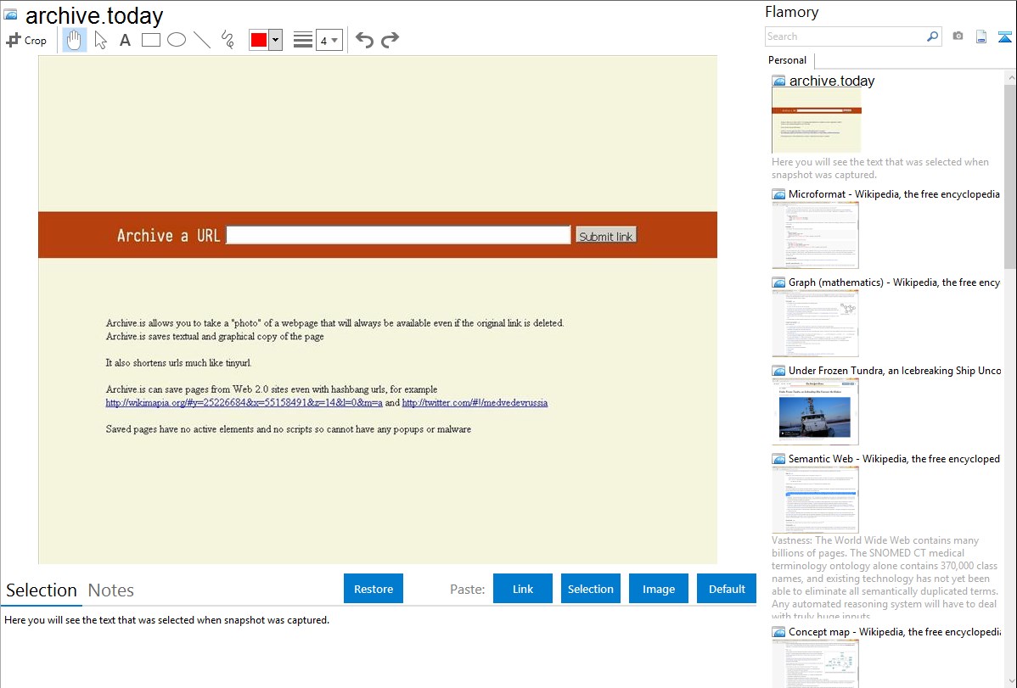Click the Paste Selection button

click(x=591, y=589)
